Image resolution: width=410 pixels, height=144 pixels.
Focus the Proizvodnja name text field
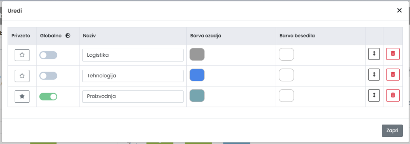(133, 97)
